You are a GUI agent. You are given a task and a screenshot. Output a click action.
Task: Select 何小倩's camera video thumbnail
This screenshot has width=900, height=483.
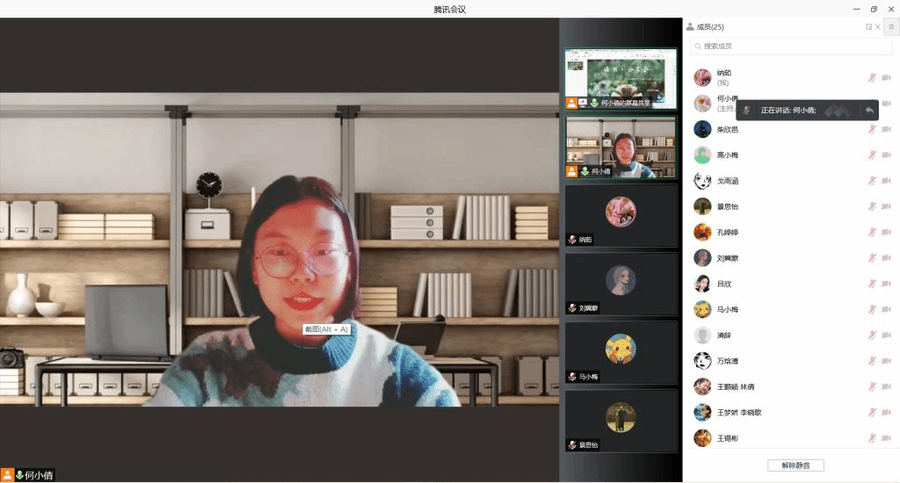(621, 148)
